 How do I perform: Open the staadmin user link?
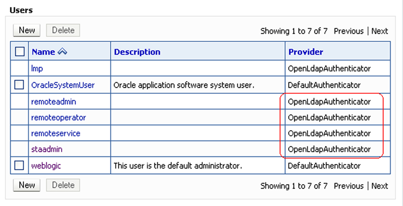tap(47, 149)
